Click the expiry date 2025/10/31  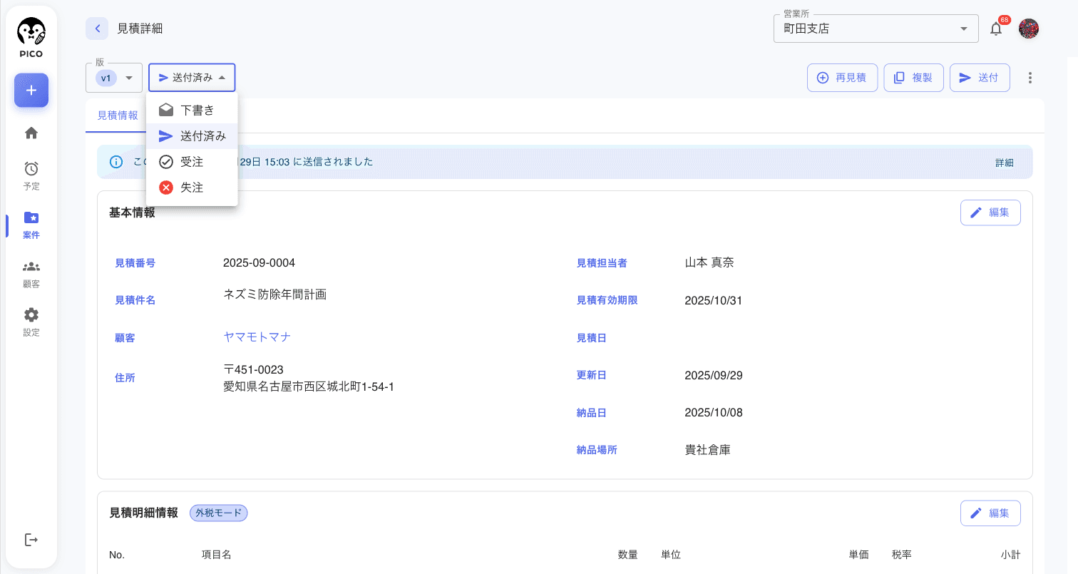[x=713, y=301]
